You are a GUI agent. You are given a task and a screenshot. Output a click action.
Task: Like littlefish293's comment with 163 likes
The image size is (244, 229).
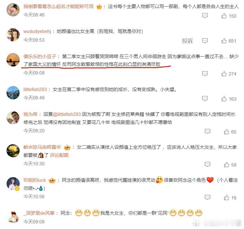[224, 99]
